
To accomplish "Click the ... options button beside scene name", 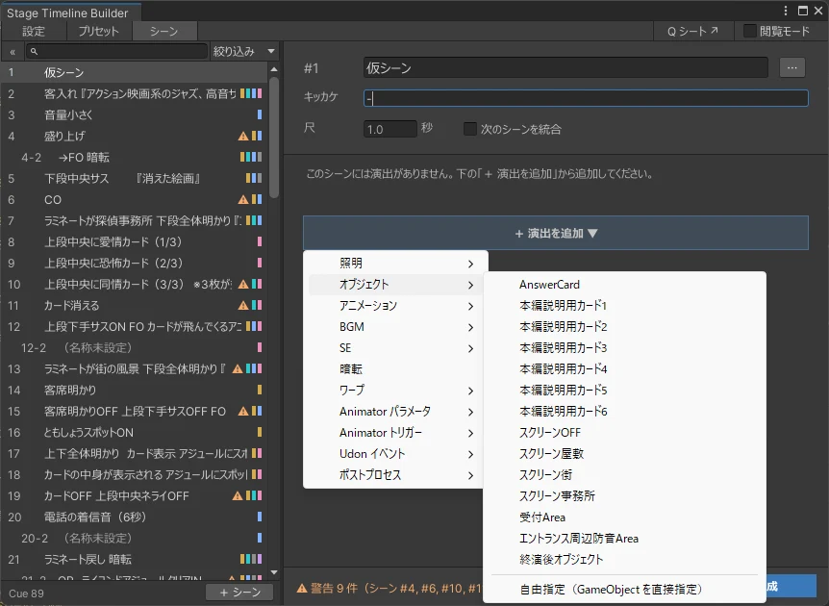I will [x=792, y=67].
